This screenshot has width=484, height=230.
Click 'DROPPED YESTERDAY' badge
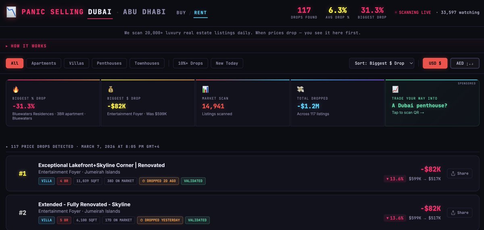[x=160, y=220]
